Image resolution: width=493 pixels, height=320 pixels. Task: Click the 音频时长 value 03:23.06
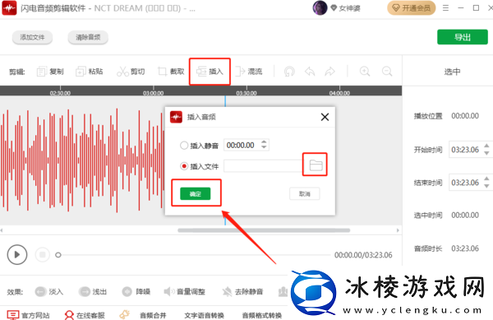coord(465,248)
